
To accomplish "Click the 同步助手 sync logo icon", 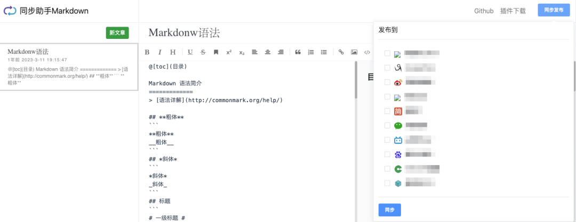I will pos(10,11).
